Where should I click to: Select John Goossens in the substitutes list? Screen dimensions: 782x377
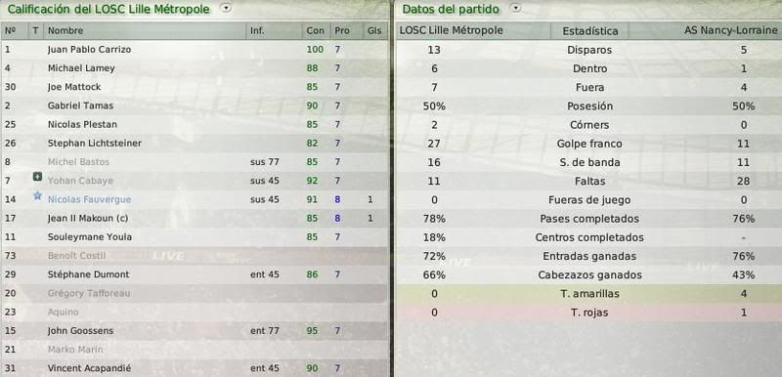[x=80, y=331]
